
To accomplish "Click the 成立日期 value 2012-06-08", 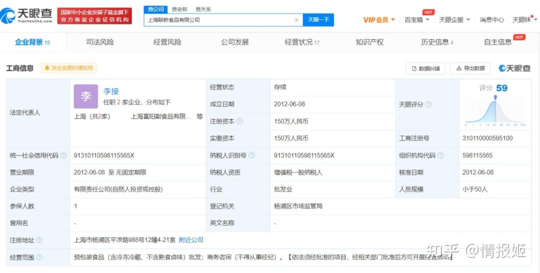I will 289,104.
